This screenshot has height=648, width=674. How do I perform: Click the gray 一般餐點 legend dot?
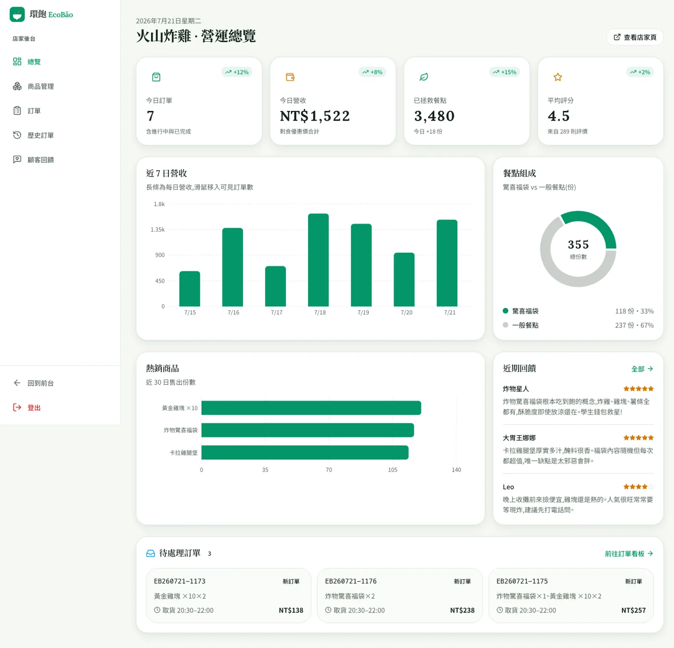click(505, 325)
